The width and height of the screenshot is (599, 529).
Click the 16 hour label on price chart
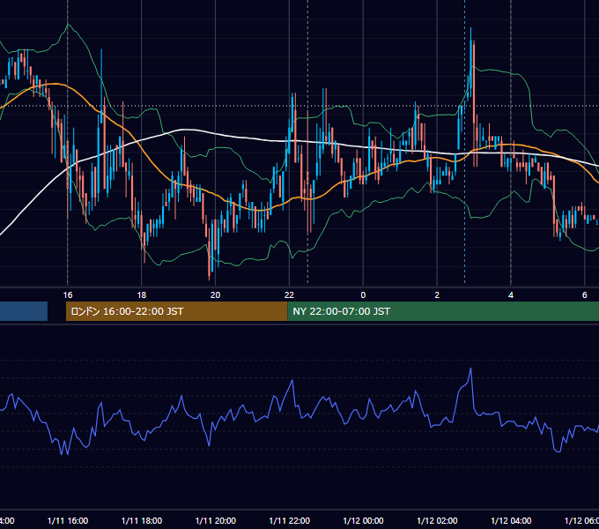pyautogui.click(x=68, y=295)
